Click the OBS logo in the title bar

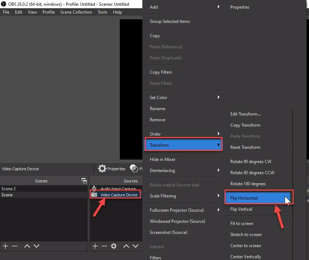point(4,4)
